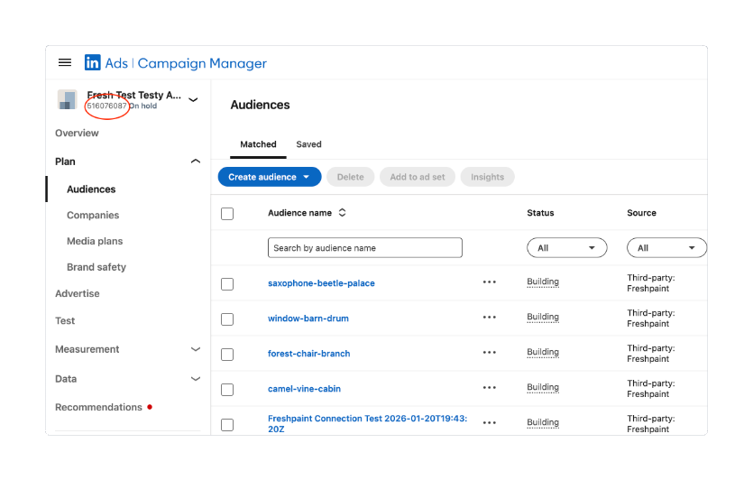Open the hamburger navigation menu

click(65, 63)
